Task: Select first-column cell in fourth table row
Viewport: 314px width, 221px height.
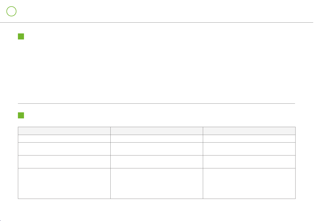Action: click(x=64, y=162)
